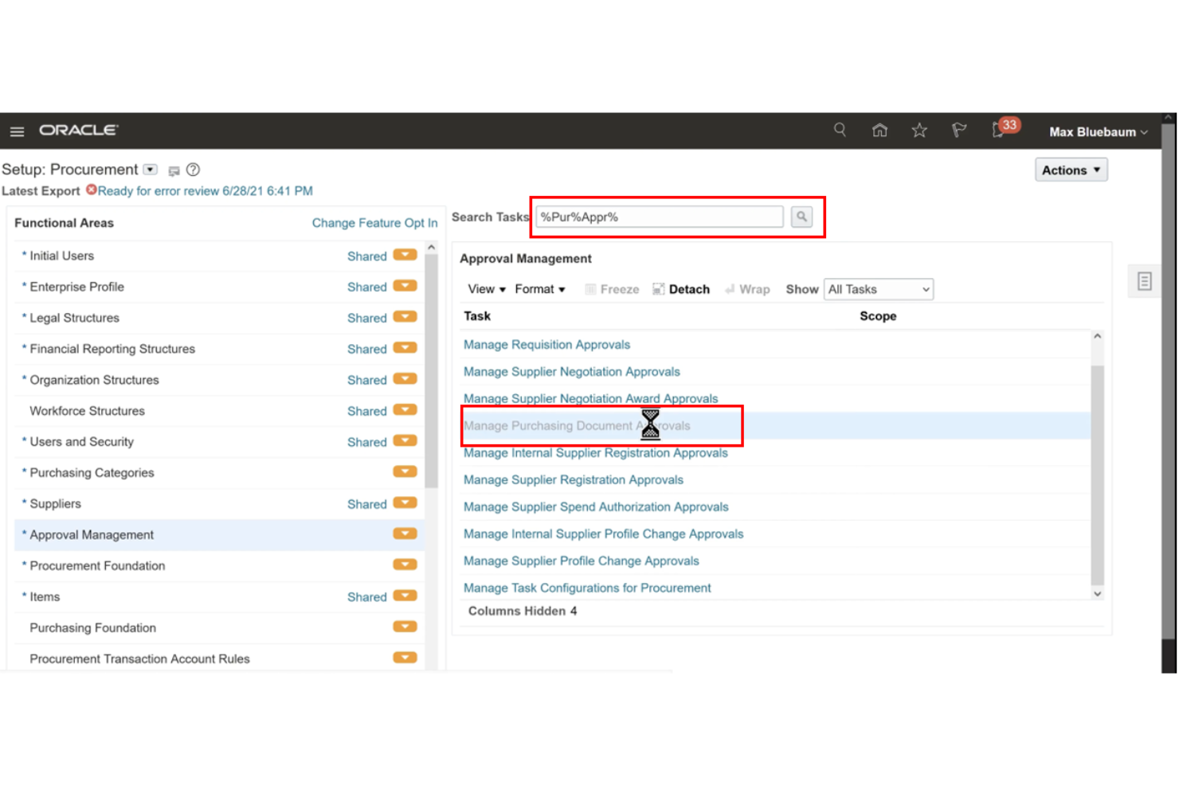
Task: Click Change Feature Opt In link
Action: [x=374, y=223]
